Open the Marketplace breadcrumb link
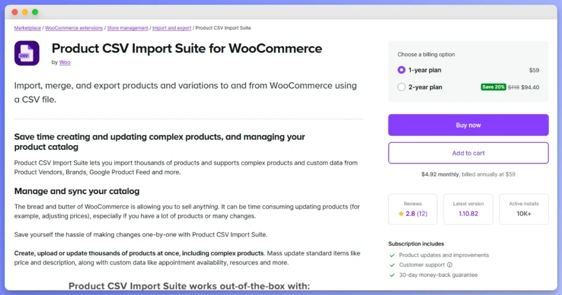Image resolution: width=562 pixels, height=295 pixels. tap(27, 28)
